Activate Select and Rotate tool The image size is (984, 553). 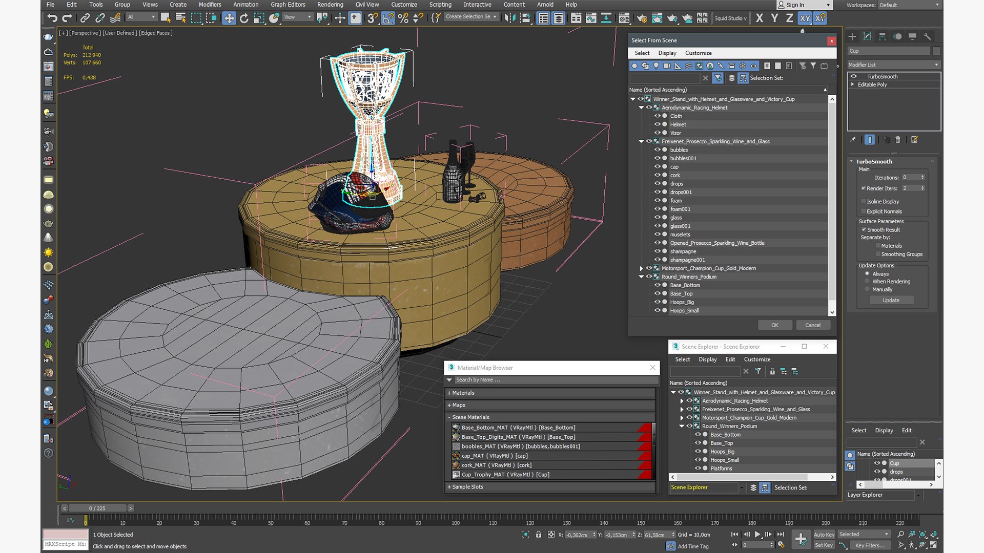pos(244,18)
